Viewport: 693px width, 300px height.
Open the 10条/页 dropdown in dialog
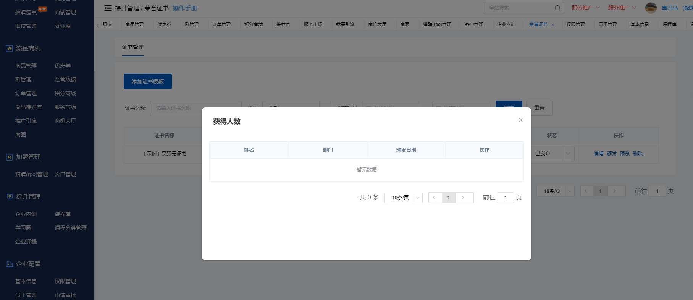pyautogui.click(x=403, y=198)
